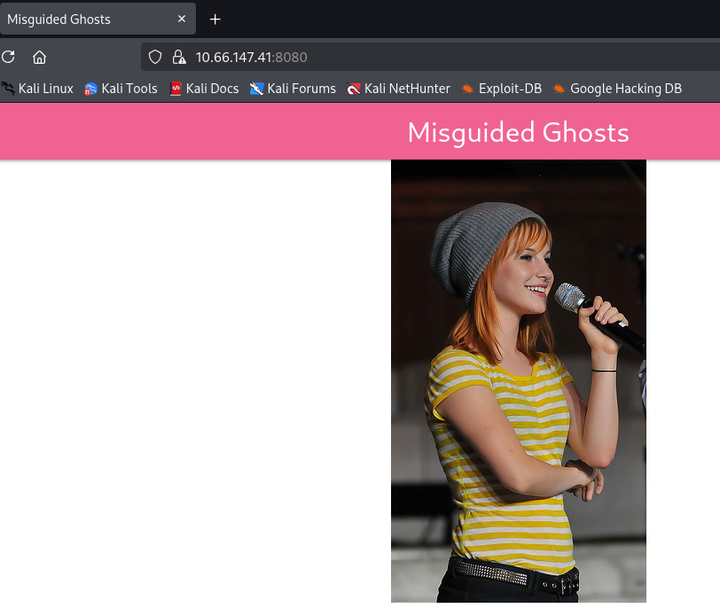
Task: Click the photo of woman holding microphone
Action: (x=518, y=381)
